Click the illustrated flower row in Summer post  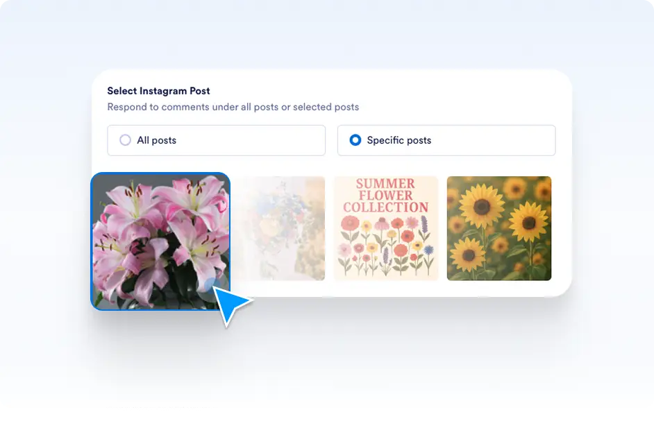(x=386, y=246)
